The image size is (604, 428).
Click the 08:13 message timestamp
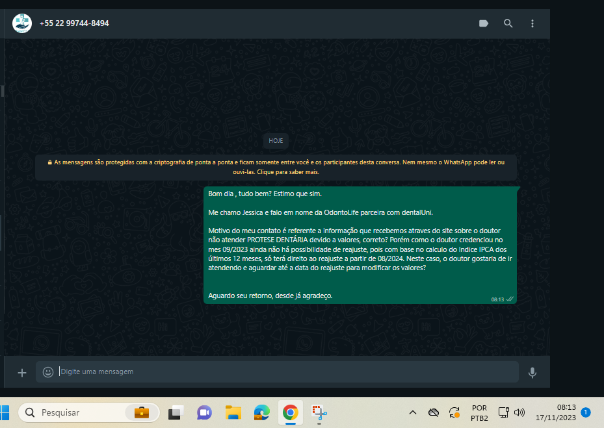pyautogui.click(x=497, y=299)
